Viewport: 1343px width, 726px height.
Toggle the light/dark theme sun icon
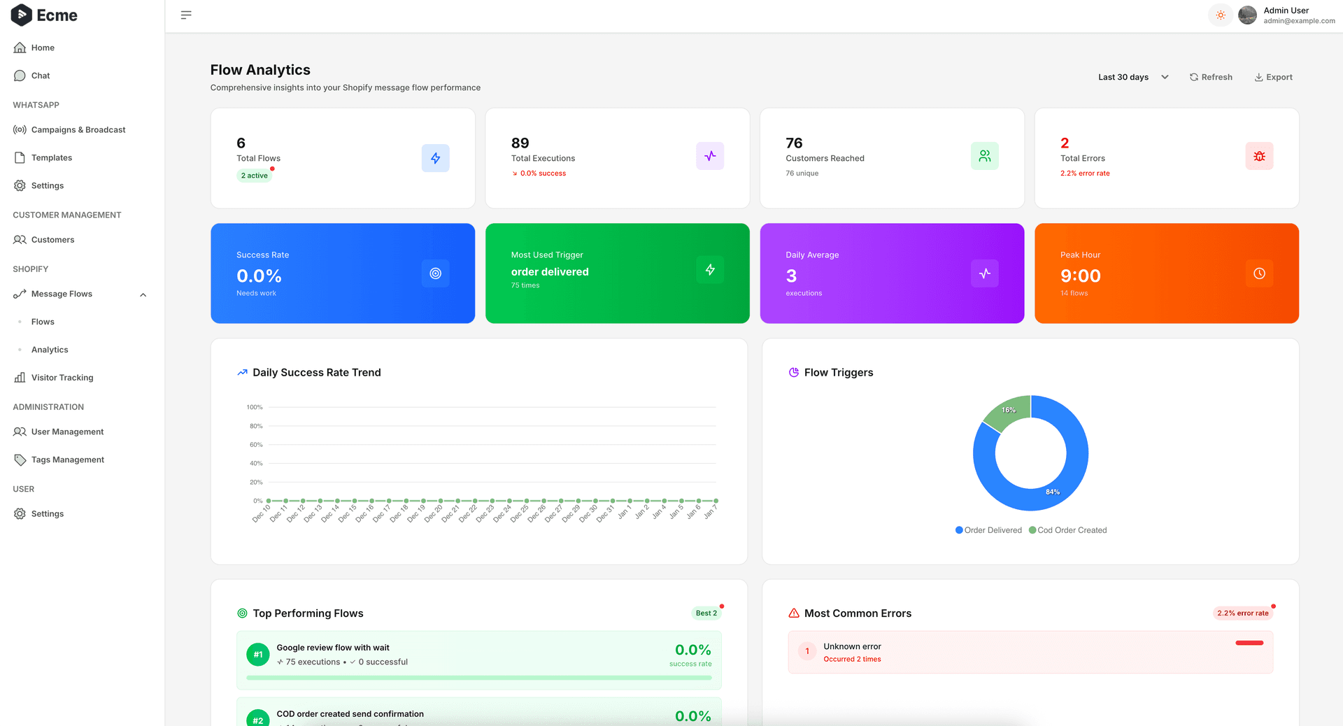click(1221, 15)
